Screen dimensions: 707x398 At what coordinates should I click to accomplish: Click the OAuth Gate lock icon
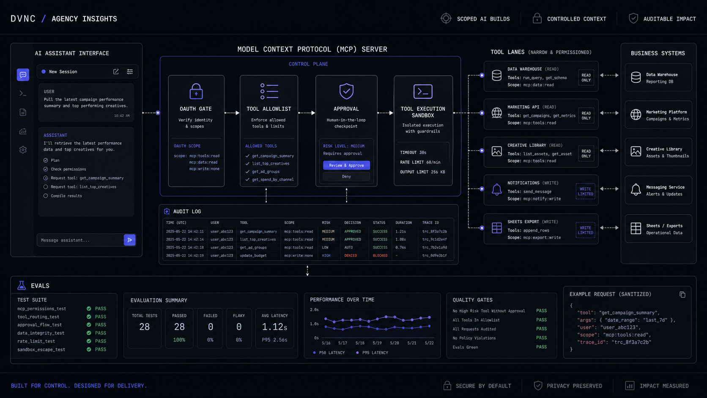click(196, 91)
